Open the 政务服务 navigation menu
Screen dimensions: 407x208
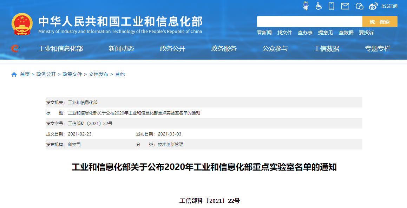tap(224, 48)
